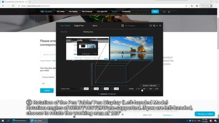Click the edge icon beside fourth field
Viewport: 219px width, 123px height.
tap(112, 89)
